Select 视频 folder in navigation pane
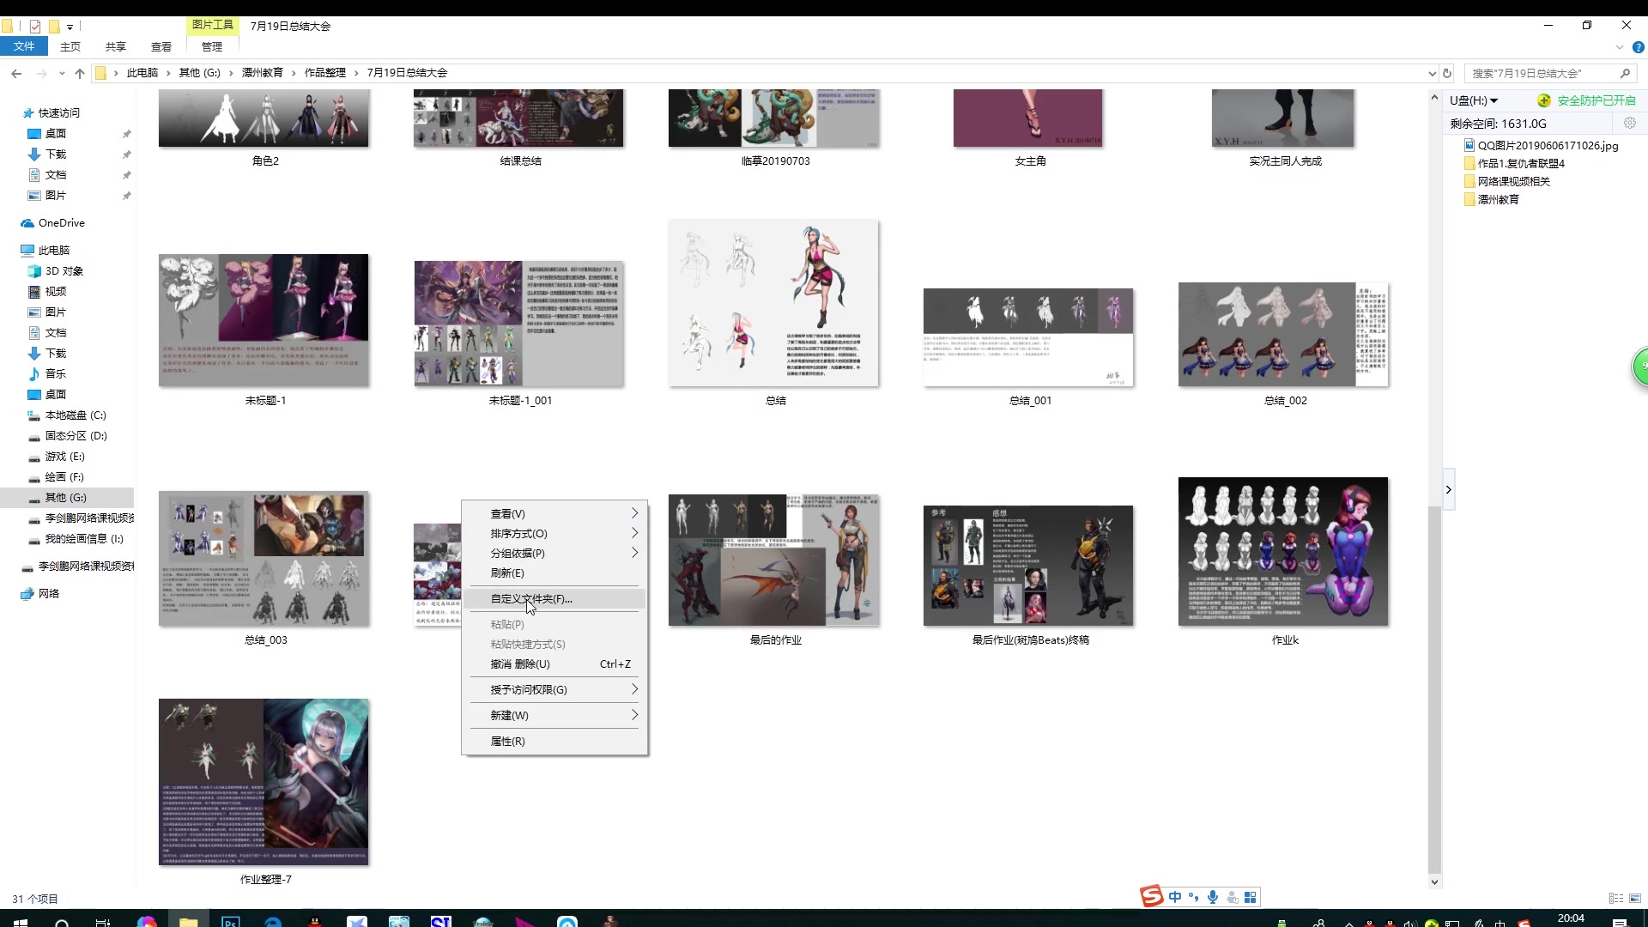The image size is (1648, 927). [x=55, y=292]
